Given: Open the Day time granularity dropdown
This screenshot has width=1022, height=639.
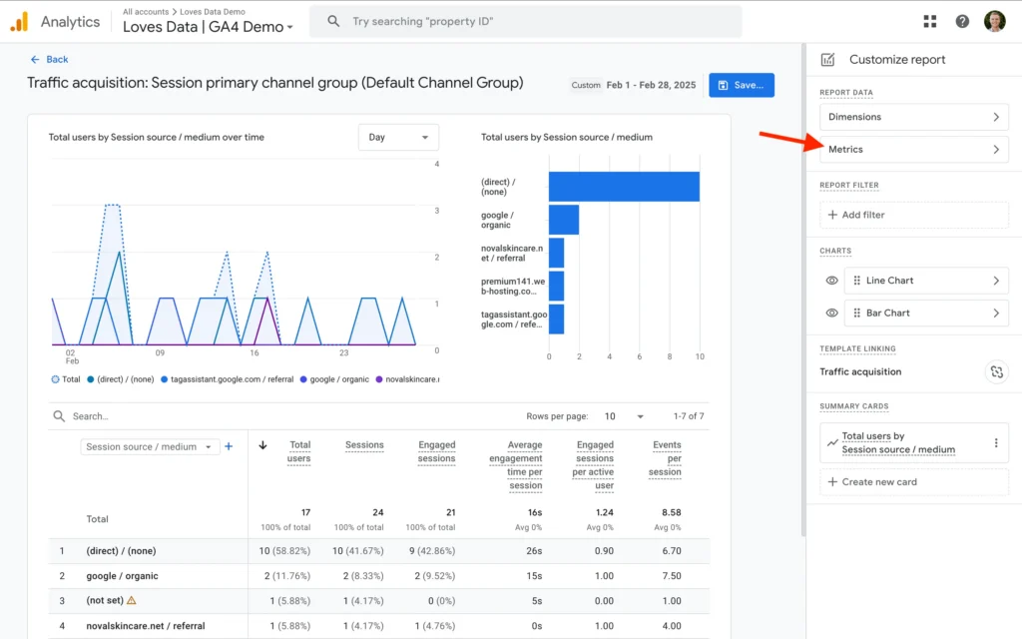Looking at the screenshot, I should pyautogui.click(x=398, y=137).
